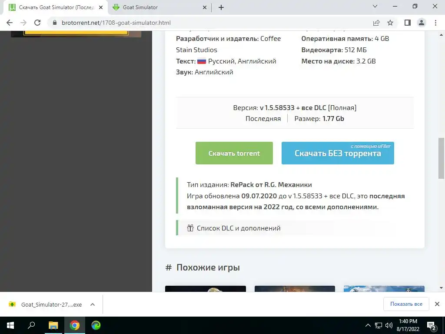Screen dimensions: 445x334
Task: Click 'Звук: Английский' text
Action: [205, 72]
